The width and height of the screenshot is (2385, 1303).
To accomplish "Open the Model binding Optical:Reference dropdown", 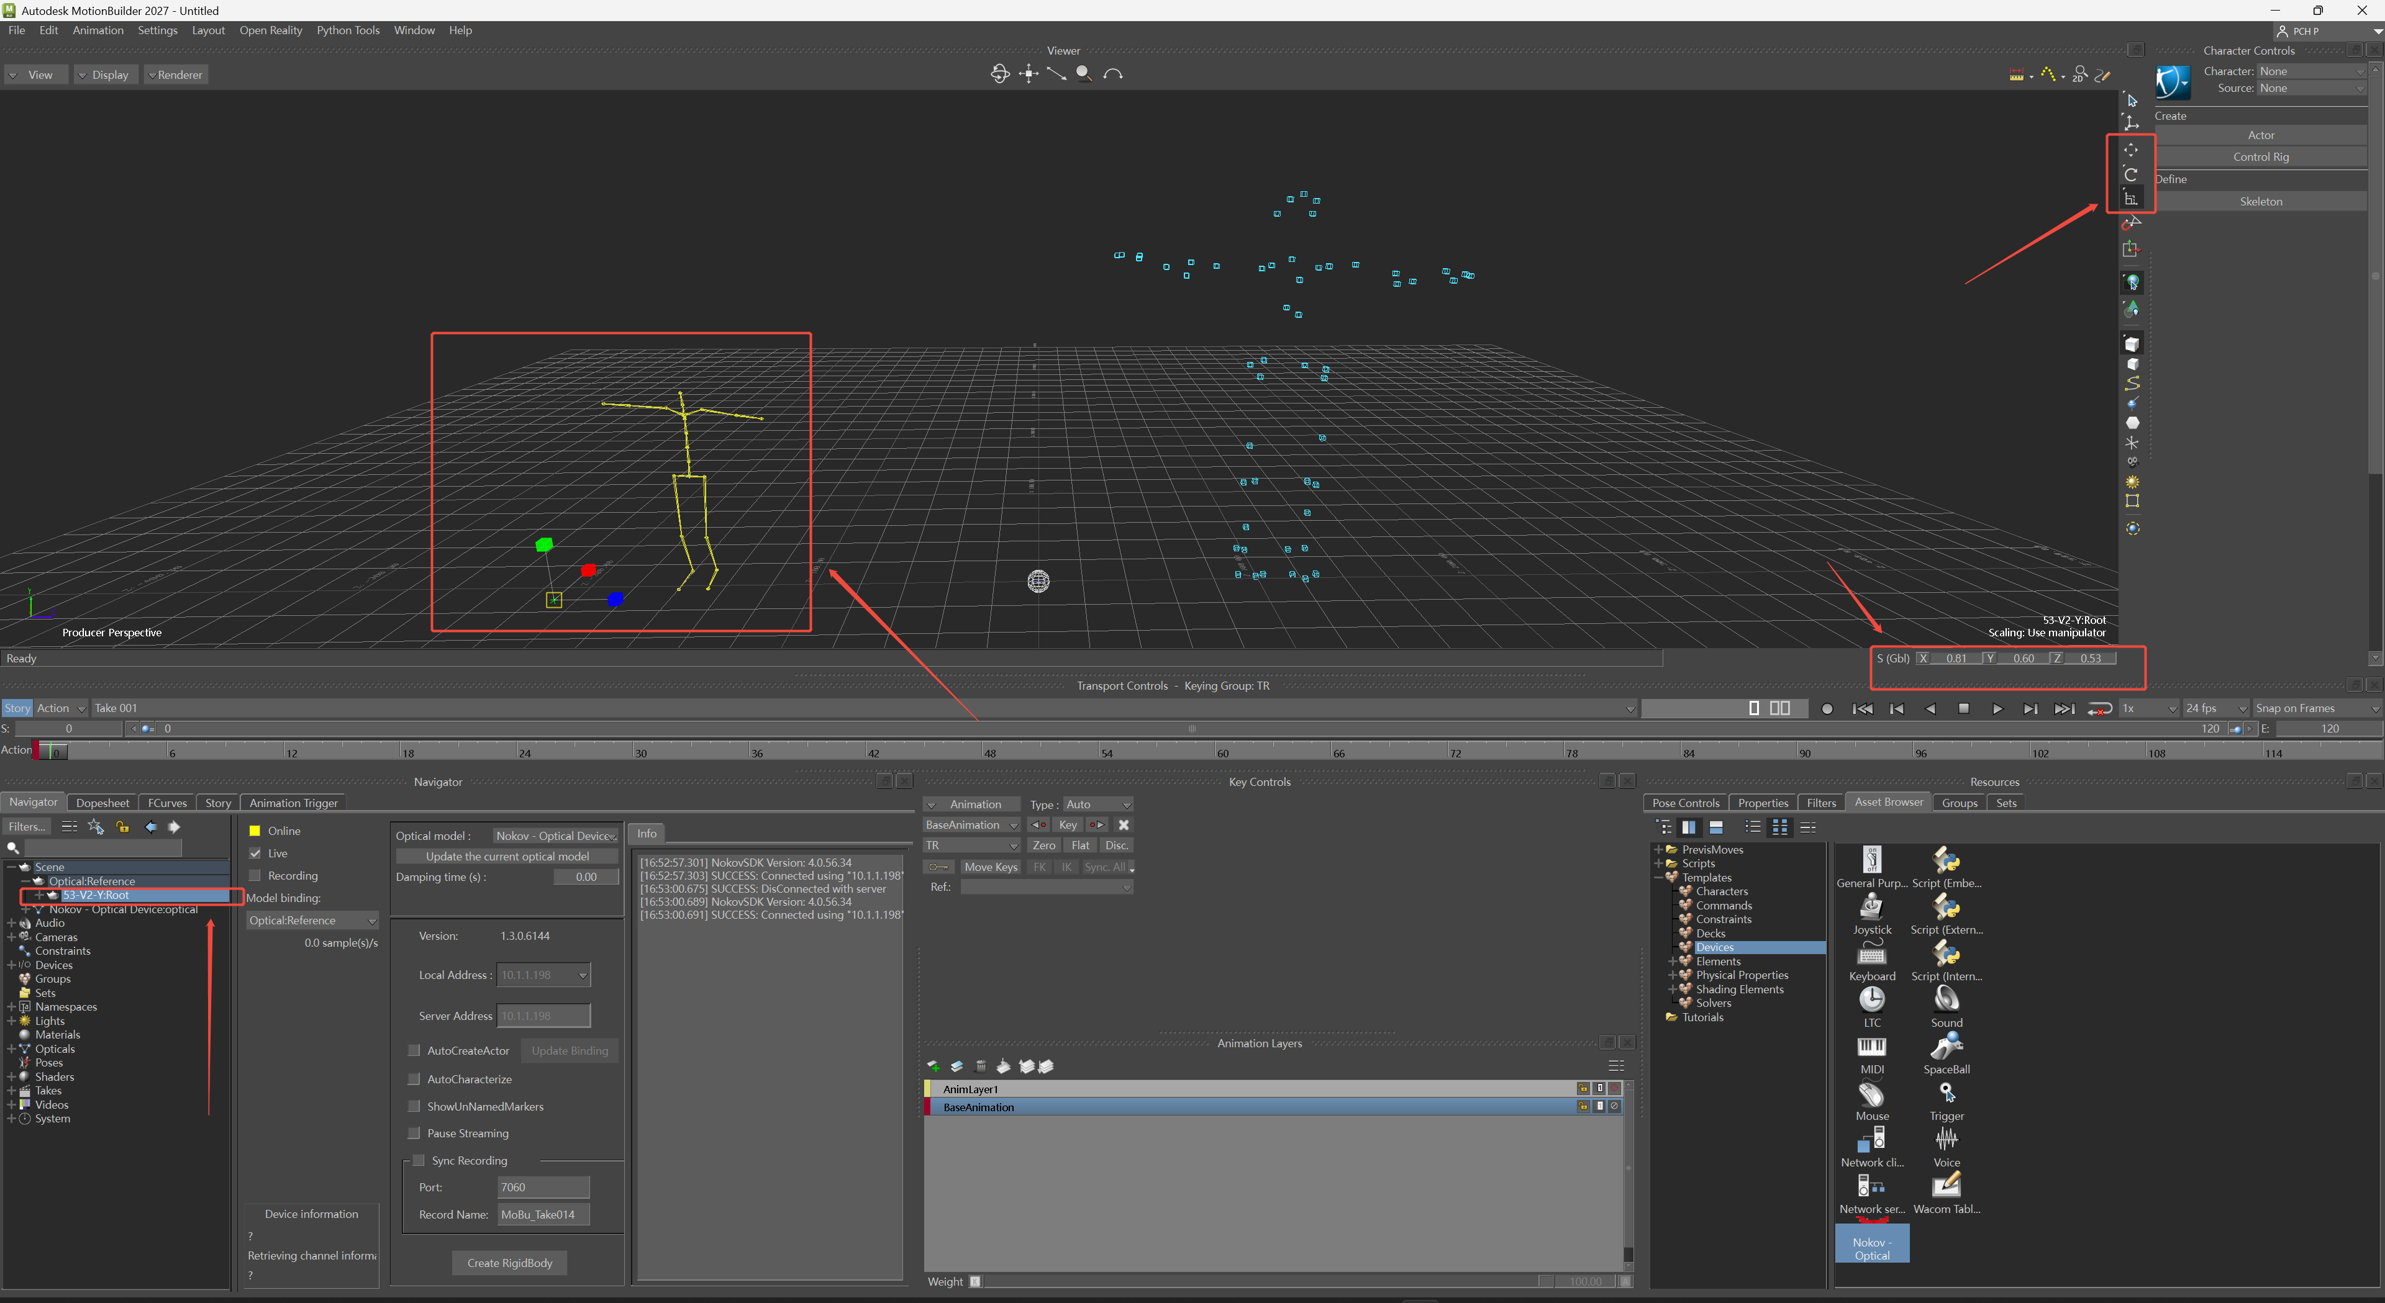I will point(312,921).
